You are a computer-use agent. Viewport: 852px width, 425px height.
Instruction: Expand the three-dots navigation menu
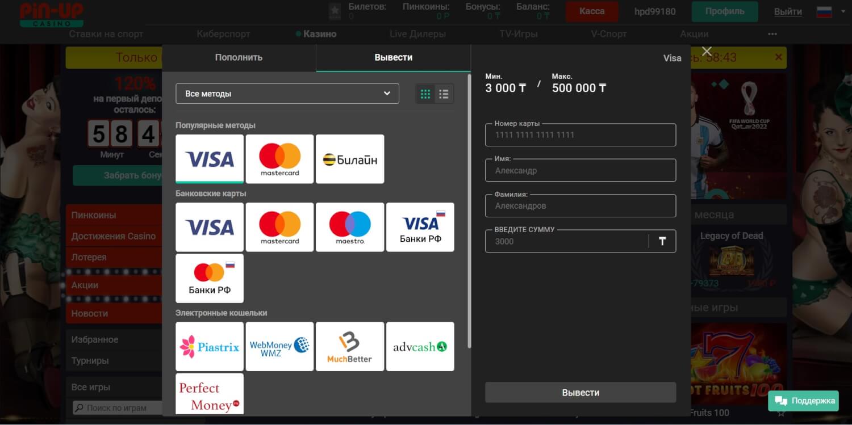pyautogui.click(x=772, y=34)
